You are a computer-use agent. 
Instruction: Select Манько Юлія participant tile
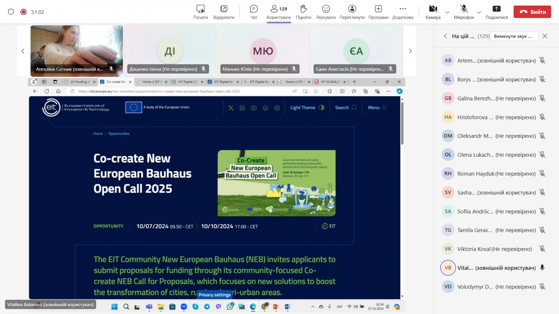263,51
